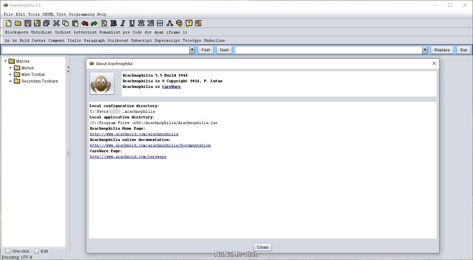Insert Strikeout tag from toolbar
This screenshot has height=260, width=473.
point(118,40)
